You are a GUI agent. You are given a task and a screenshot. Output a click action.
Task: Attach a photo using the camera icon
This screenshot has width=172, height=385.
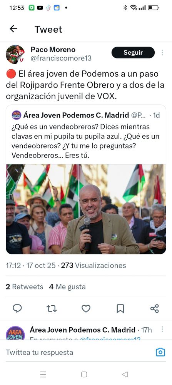[160, 352]
